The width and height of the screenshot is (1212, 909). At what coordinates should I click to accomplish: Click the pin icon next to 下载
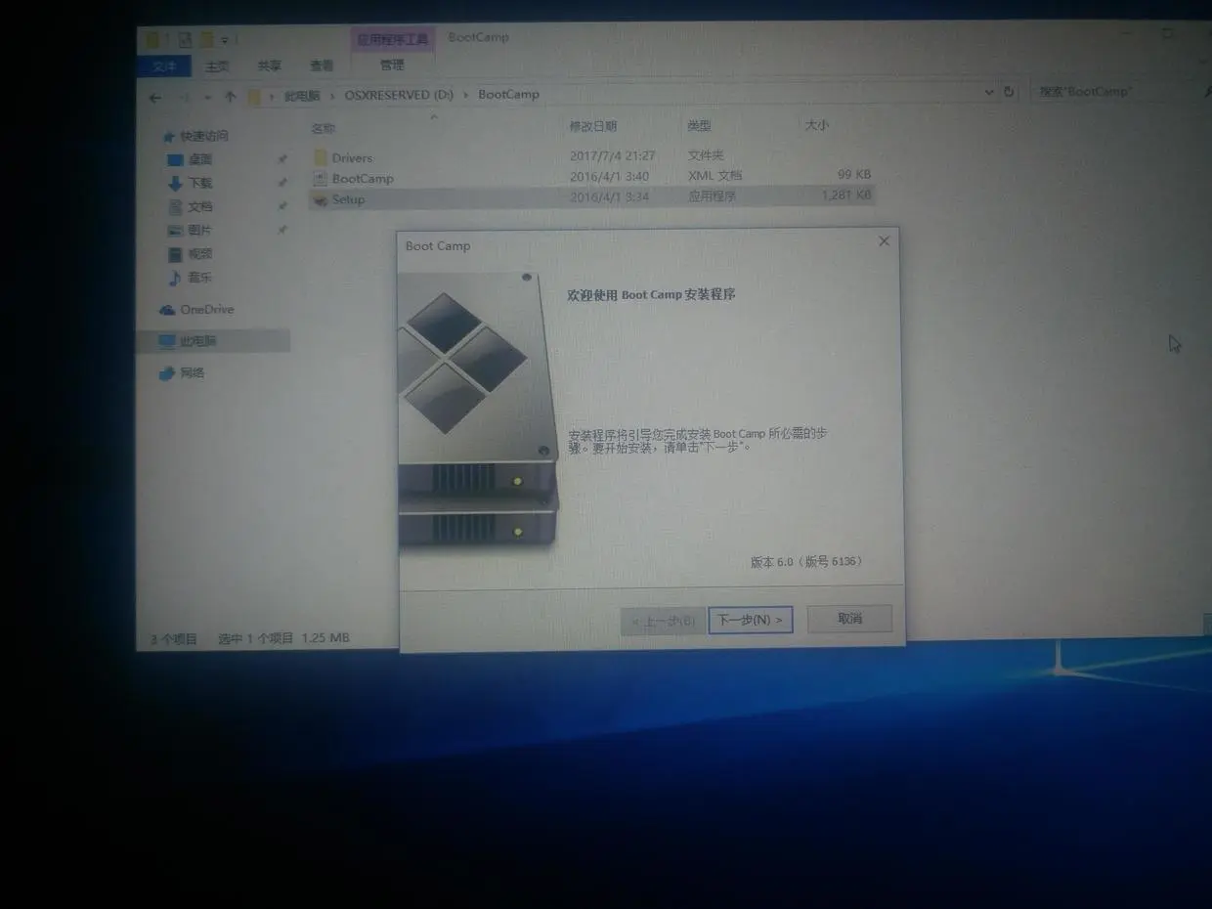click(282, 183)
